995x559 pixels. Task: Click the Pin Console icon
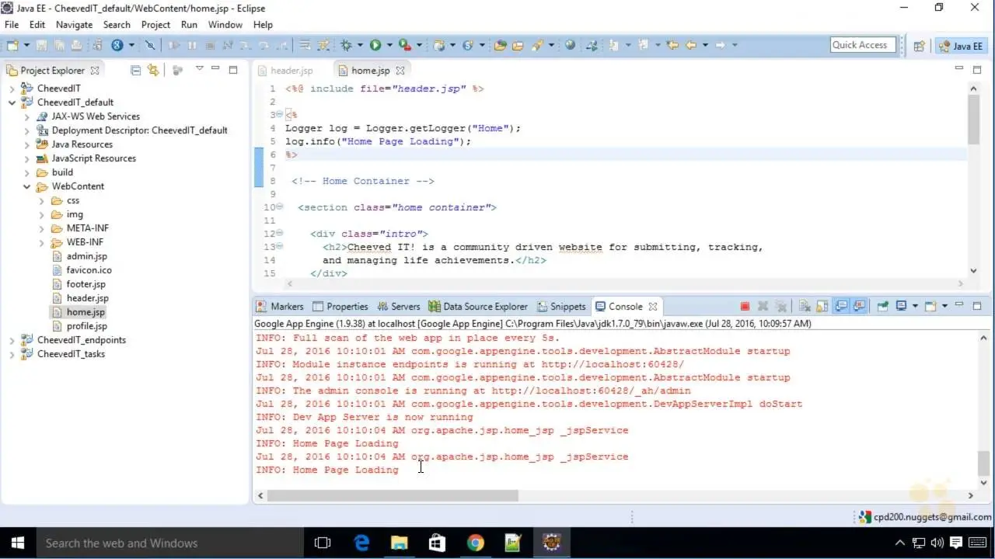[x=882, y=307]
